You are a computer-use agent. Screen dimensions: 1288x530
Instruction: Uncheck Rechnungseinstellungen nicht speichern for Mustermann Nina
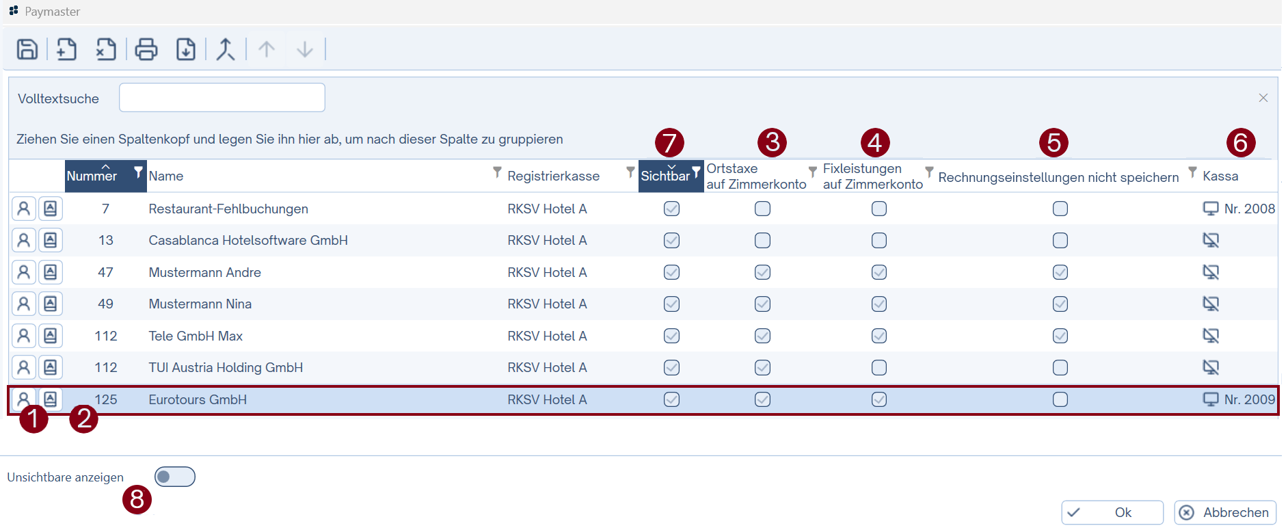1060,304
